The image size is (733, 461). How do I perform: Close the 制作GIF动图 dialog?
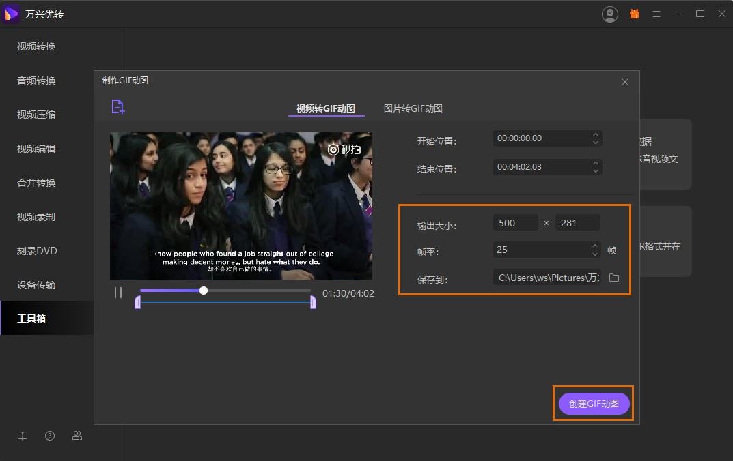[x=624, y=82]
